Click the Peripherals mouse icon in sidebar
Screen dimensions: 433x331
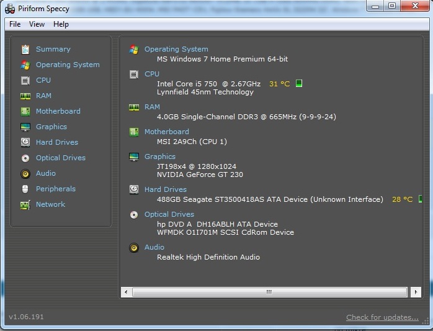25,189
